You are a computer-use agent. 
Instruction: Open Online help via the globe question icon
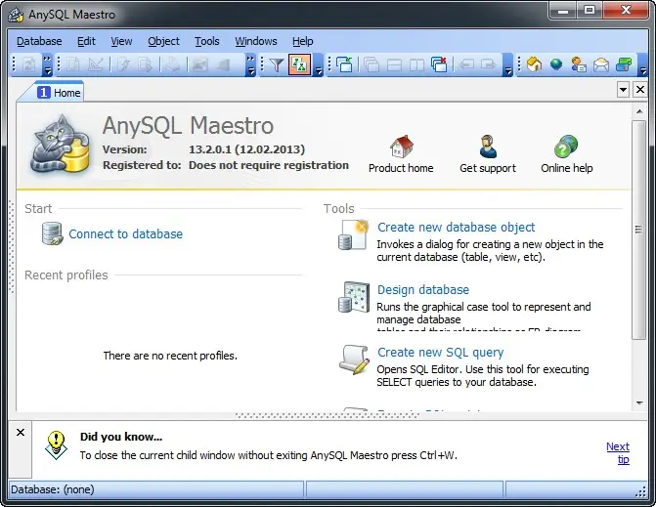[x=566, y=147]
